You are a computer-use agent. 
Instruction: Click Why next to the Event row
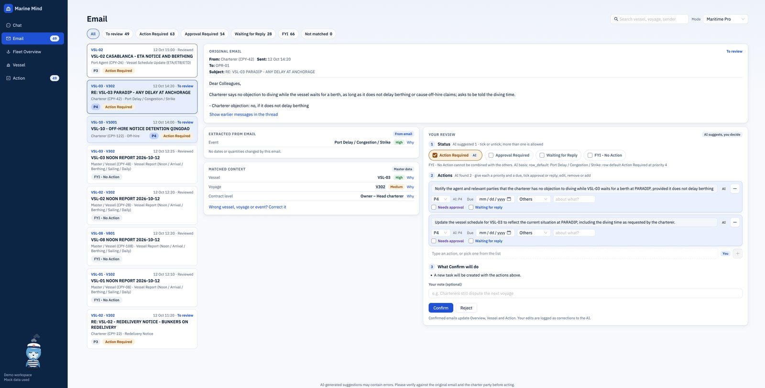pyautogui.click(x=410, y=142)
